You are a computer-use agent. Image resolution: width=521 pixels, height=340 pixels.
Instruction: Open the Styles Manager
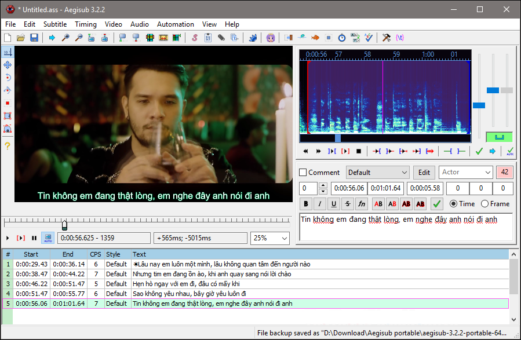pos(194,38)
